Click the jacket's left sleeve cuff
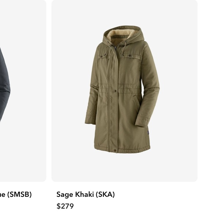Image resolution: width=213 pixels, height=213 pixels. pyautogui.click(x=91, y=120)
